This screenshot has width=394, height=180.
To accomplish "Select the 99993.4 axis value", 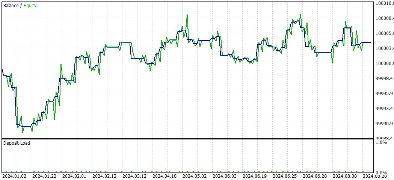I will (x=385, y=109).
